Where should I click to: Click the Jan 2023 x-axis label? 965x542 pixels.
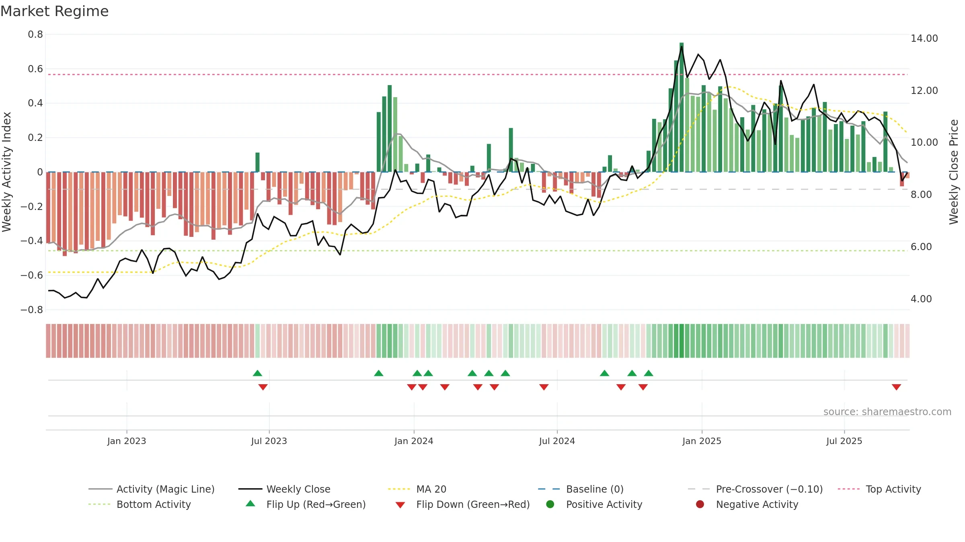click(x=127, y=441)
